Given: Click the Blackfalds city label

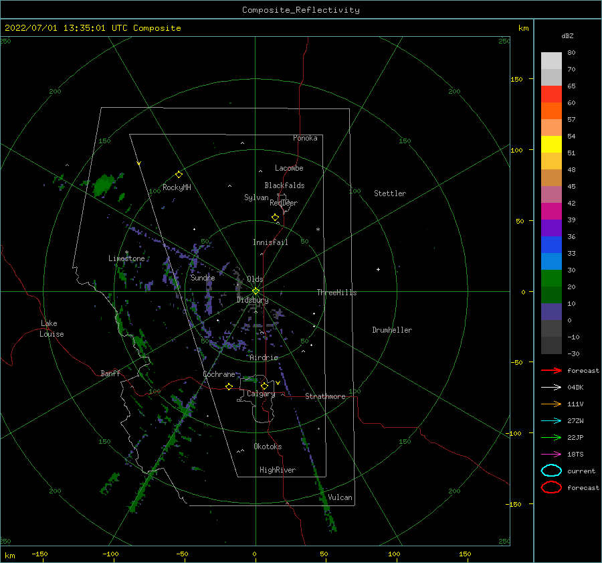Looking at the screenshot, I should point(284,185).
